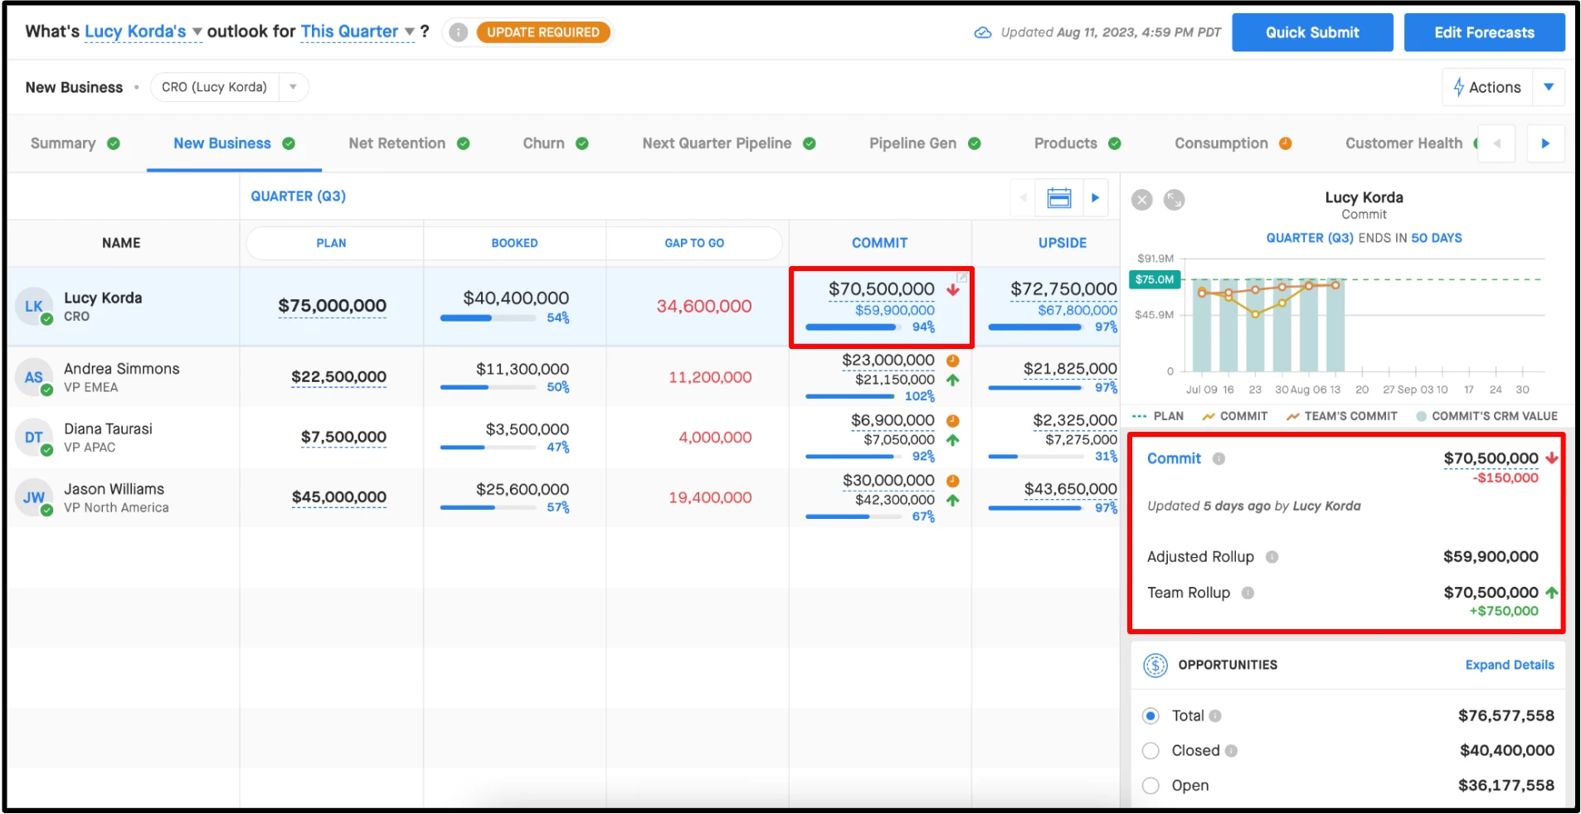Click the Expand Details link
Image resolution: width=1581 pixels, height=814 pixels.
(1510, 665)
